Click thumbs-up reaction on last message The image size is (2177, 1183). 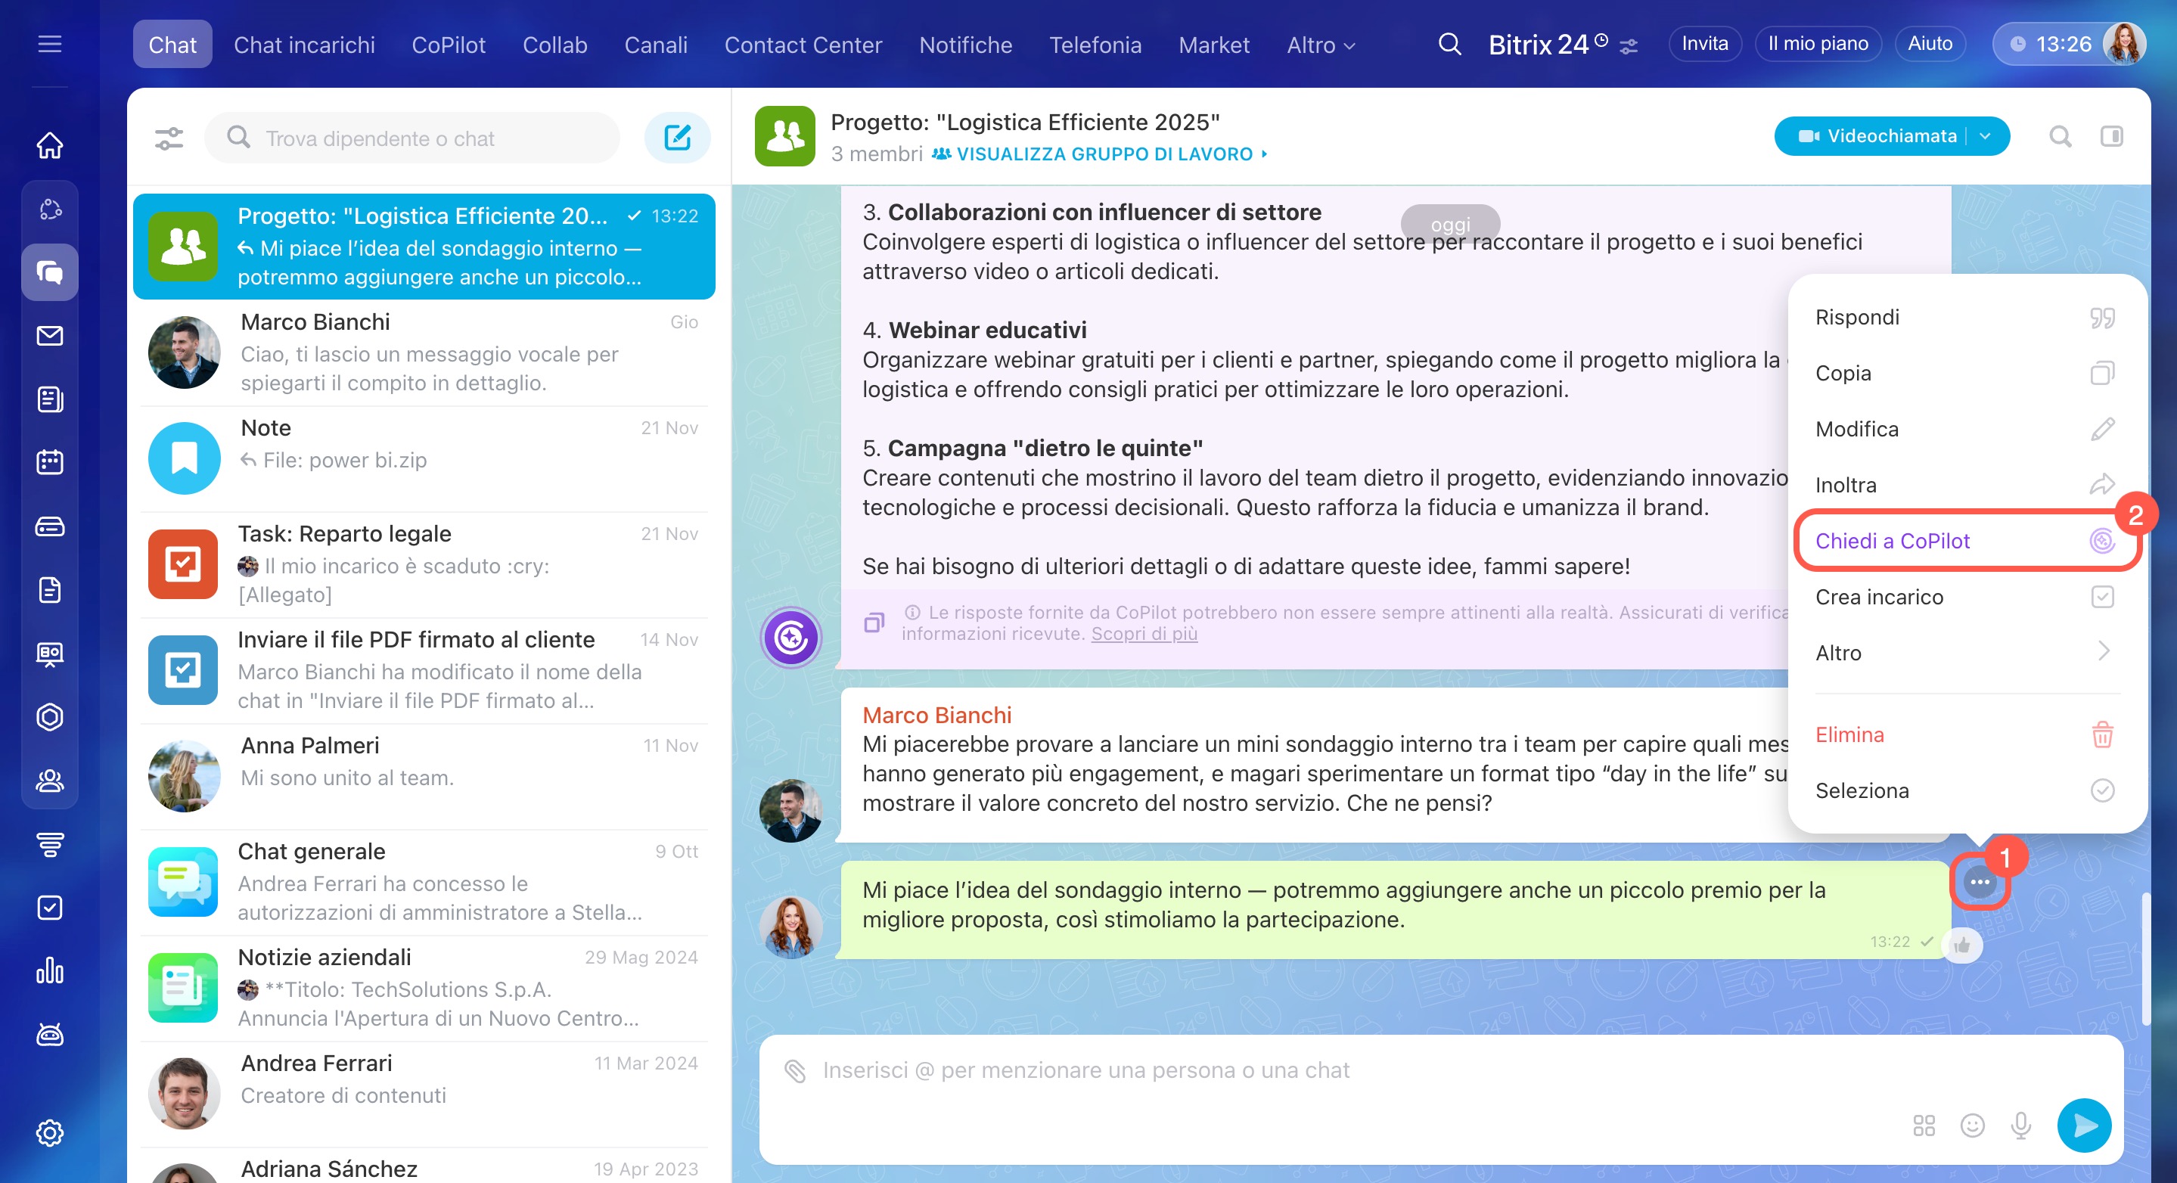pos(1961,945)
